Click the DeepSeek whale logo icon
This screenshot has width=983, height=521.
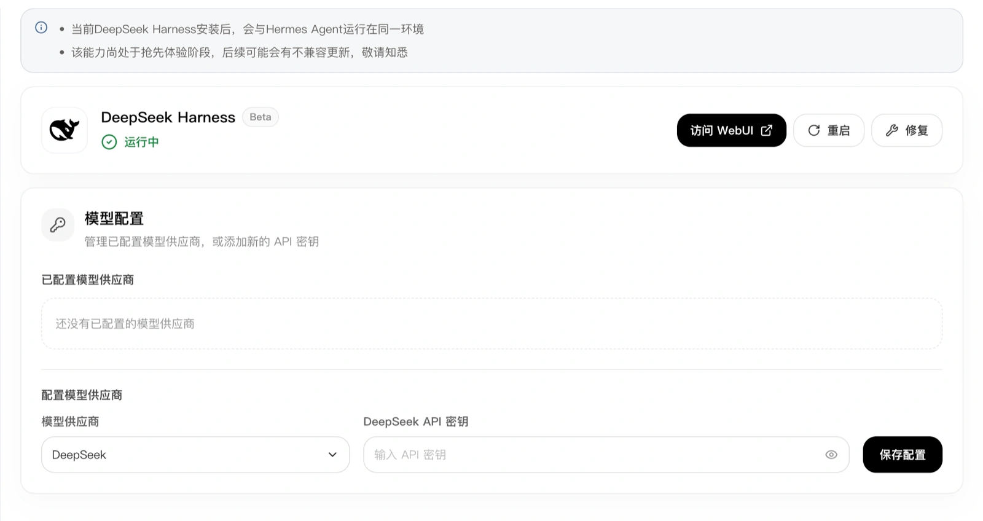coord(65,130)
